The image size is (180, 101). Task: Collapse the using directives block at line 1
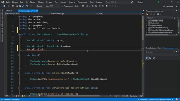19,17
